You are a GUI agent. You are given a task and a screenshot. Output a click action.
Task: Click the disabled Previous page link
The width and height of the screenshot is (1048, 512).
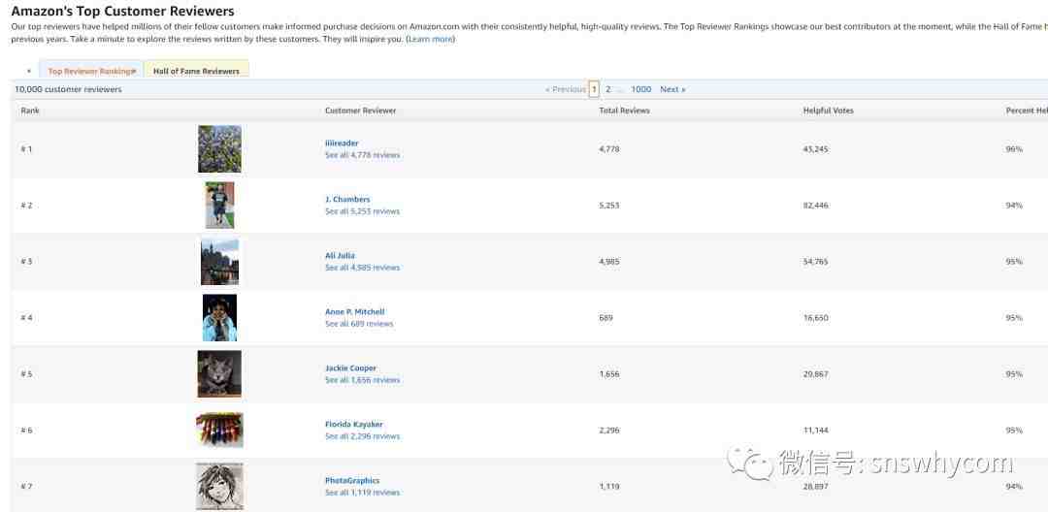(566, 89)
